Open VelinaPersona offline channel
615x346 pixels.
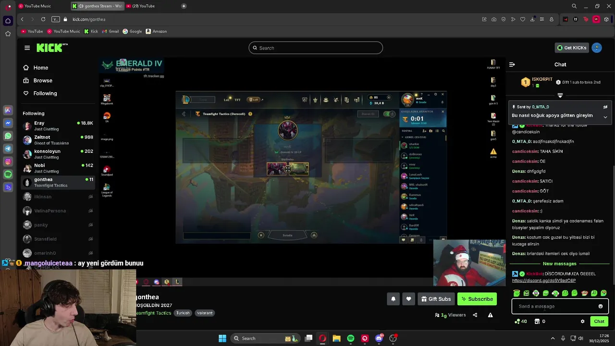pyautogui.click(x=58, y=210)
